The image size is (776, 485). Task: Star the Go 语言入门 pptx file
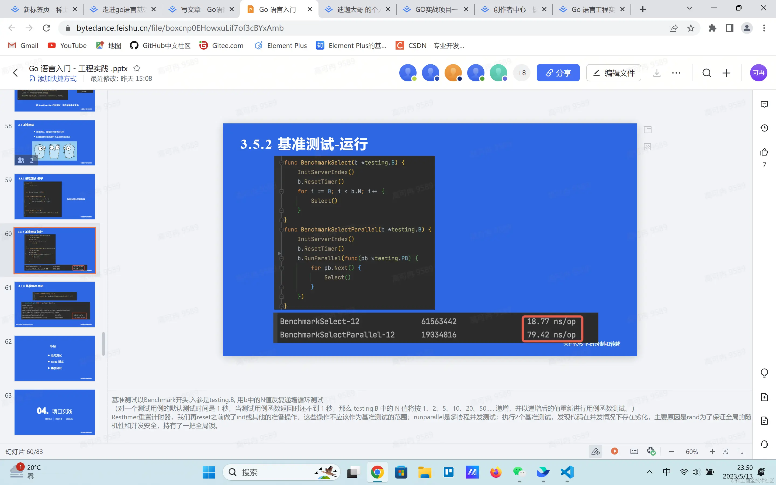click(137, 68)
